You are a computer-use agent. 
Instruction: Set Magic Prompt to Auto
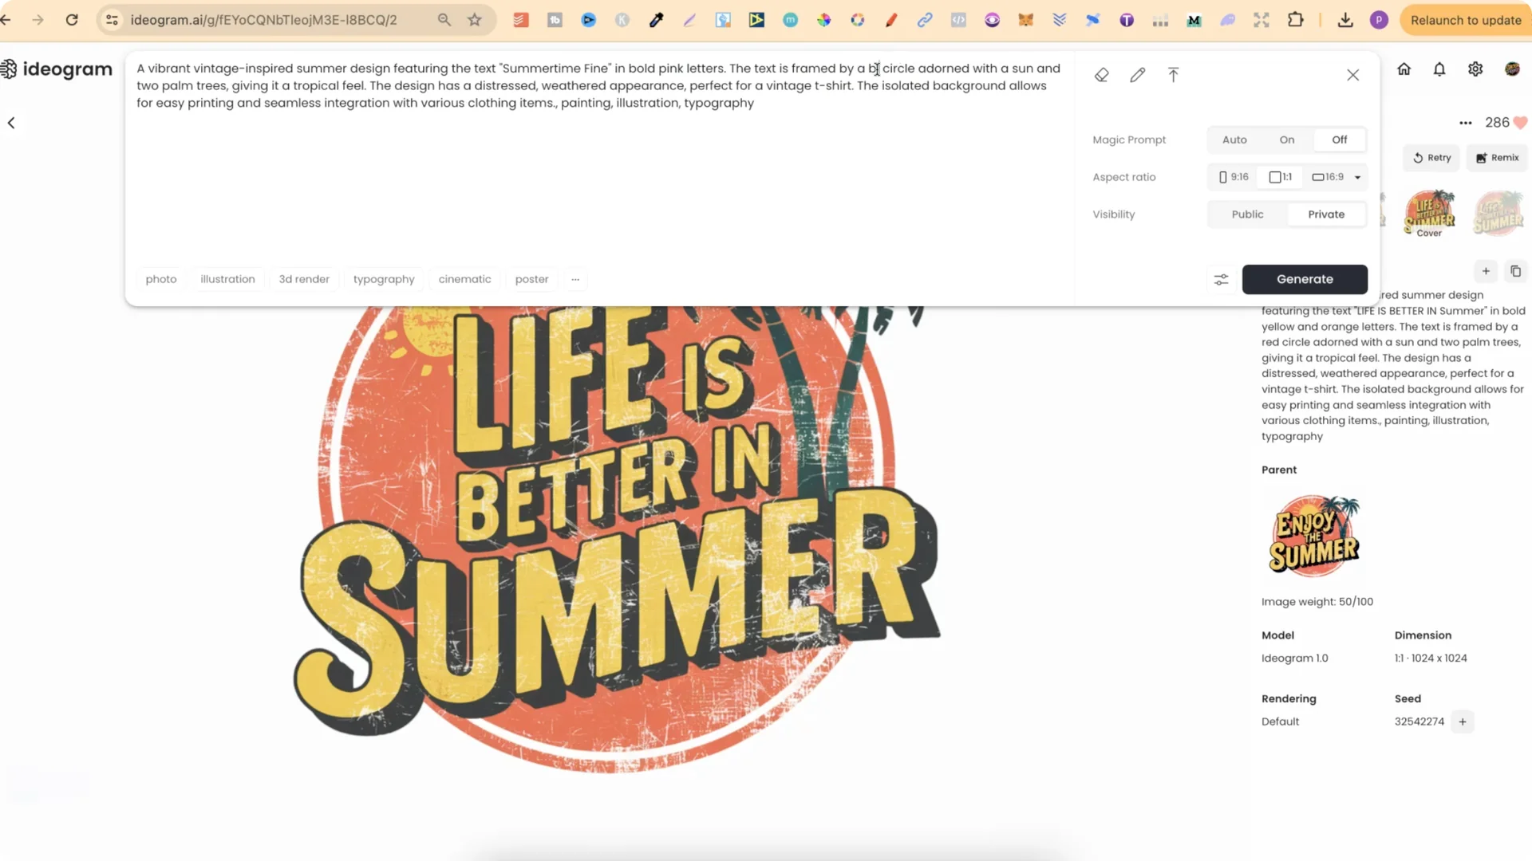[x=1234, y=140]
